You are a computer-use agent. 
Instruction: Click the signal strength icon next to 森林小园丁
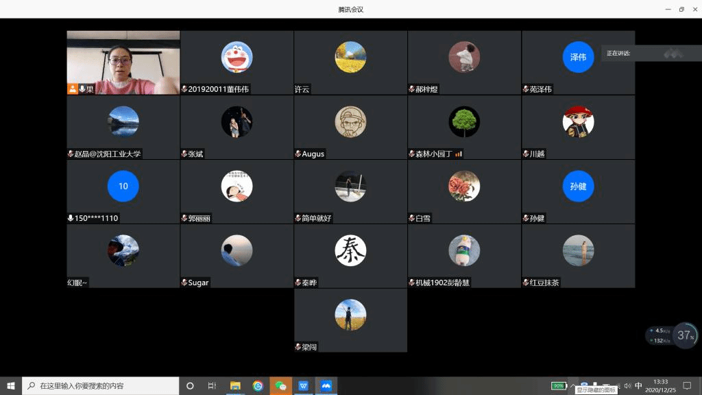click(459, 154)
